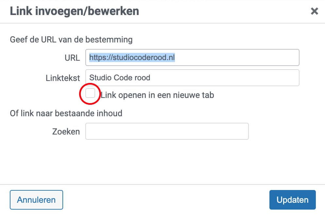Click the Zoeken search box
This screenshot has width=325, height=222.
(x=167, y=131)
